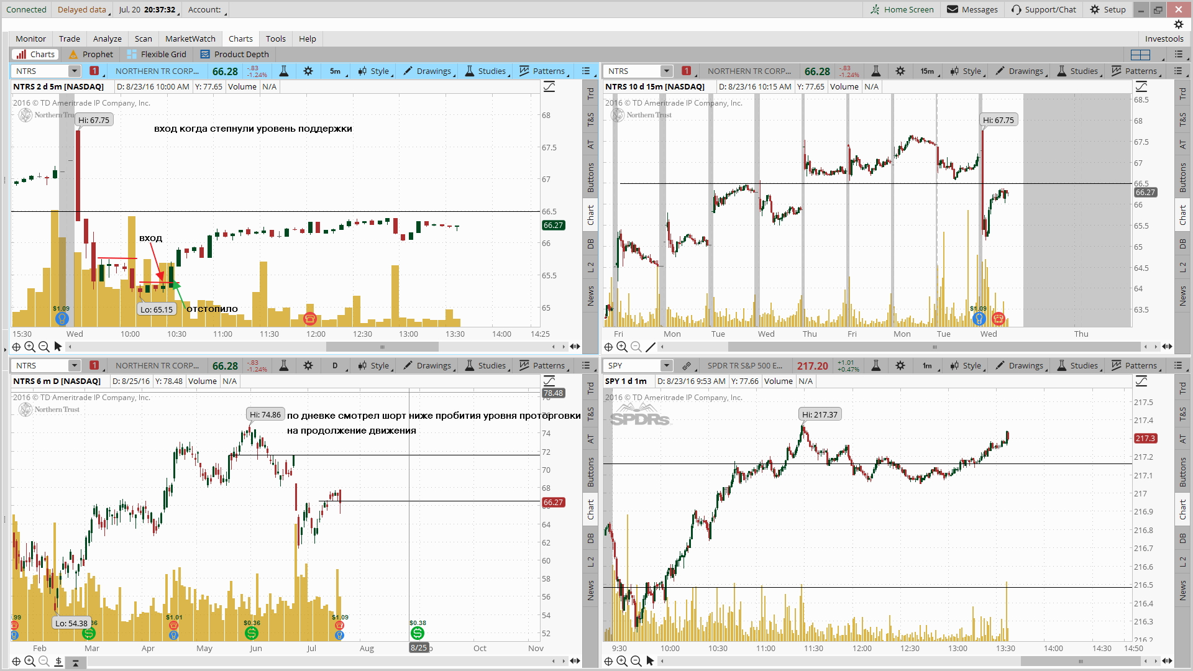Open the 5m timeframe selector
This screenshot has height=671, width=1193.
(336, 71)
